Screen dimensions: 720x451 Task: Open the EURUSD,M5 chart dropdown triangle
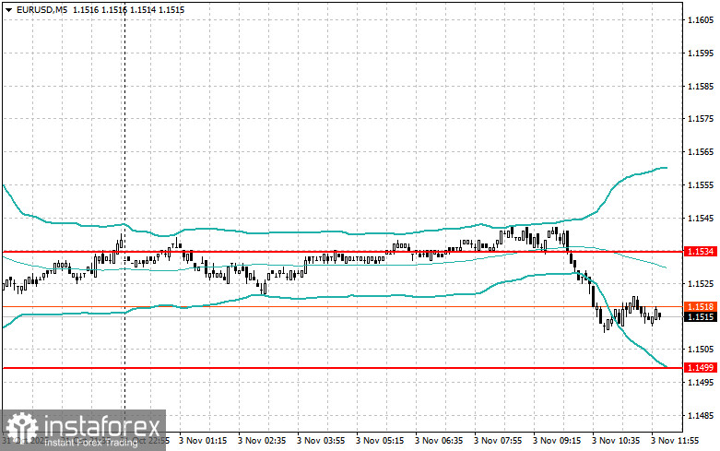8,10
